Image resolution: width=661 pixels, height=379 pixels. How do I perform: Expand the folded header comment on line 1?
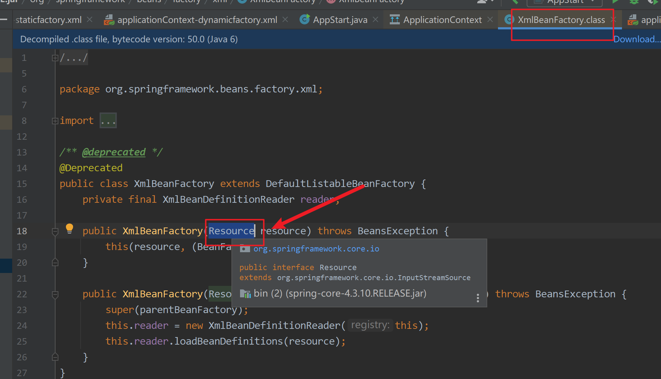pyautogui.click(x=55, y=58)
